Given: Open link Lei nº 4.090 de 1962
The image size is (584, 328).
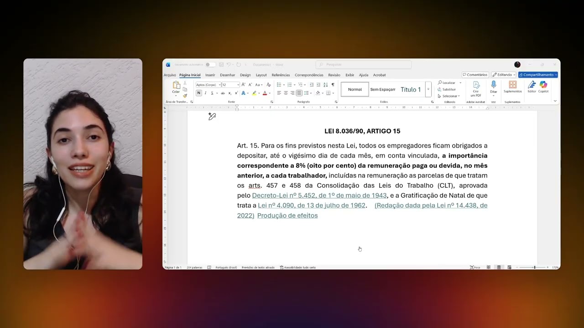Looking at the screenshot, I should coord(312,205).
